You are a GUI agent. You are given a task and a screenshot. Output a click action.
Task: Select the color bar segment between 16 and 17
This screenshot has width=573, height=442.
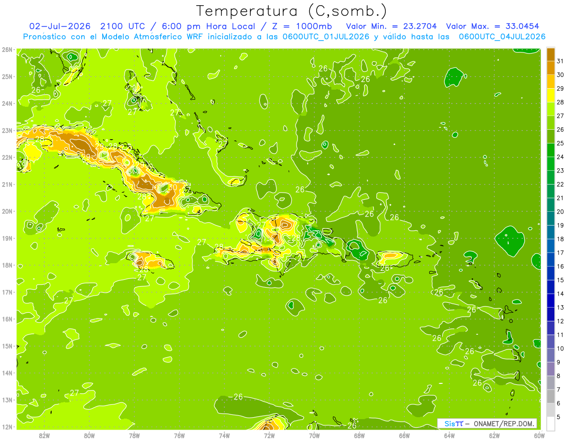point(551,259)
